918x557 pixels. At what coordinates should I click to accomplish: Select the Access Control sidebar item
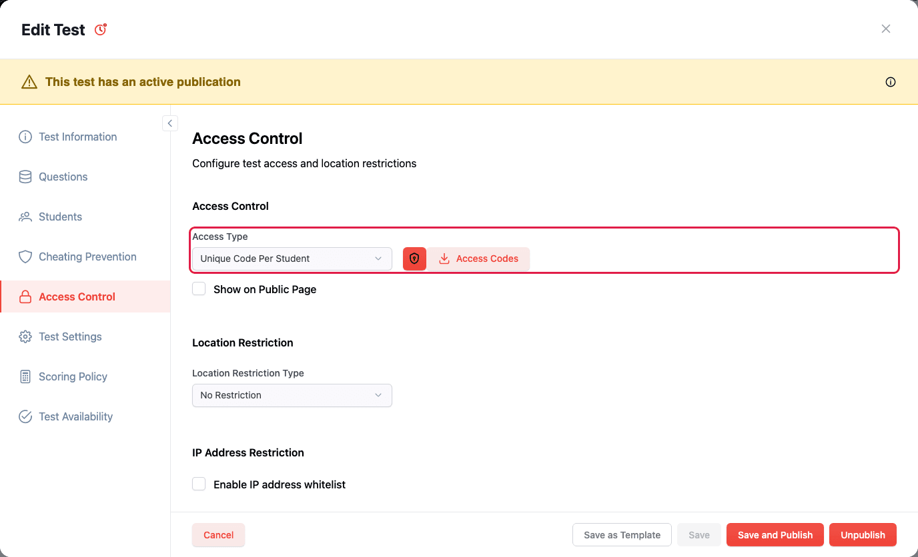85,296
